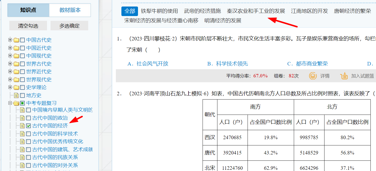The width and height of the screenshot is (376, 171).
Task: Uncheck the 古代中国的经济 checkbox
Action: pyautogui.click(x=28, y=126)
